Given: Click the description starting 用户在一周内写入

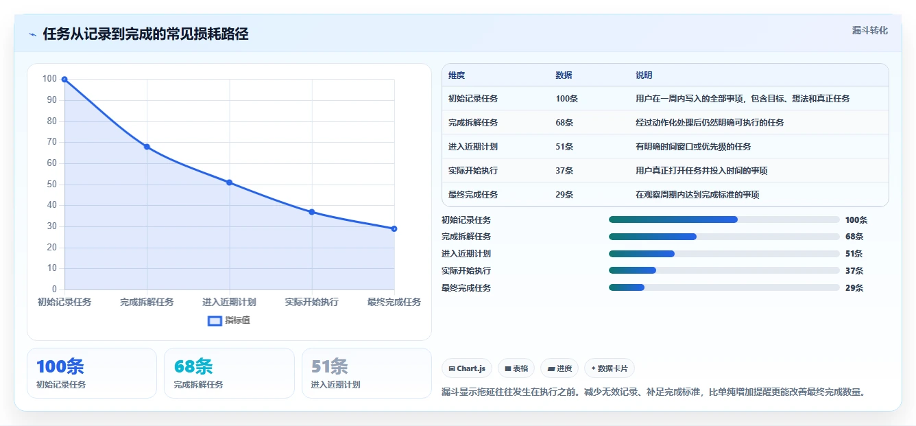Looking at the screenshot, I should click(743, 99).
